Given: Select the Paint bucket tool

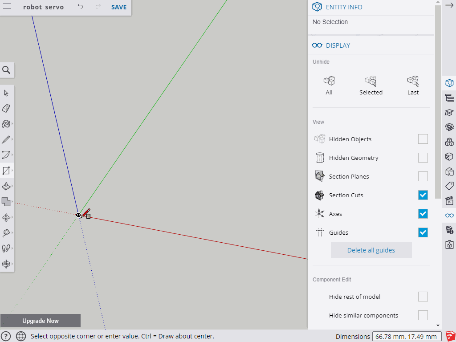Looking at the screenshot, I should click(6, 124).
